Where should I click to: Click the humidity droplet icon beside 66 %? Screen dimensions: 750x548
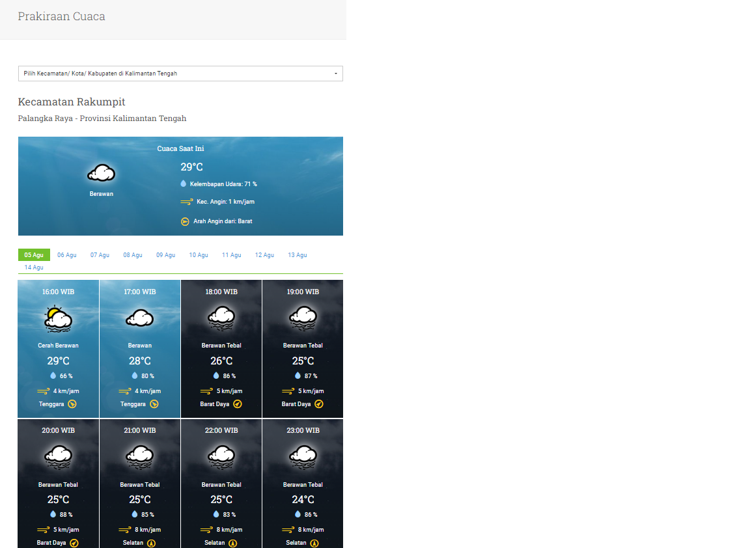coord(53,376)
